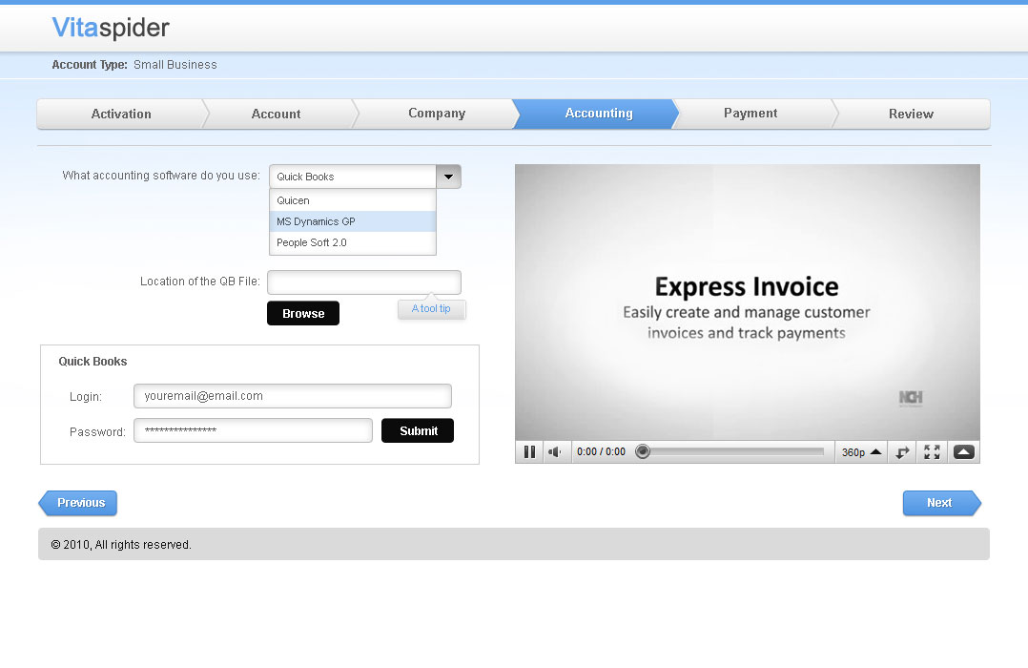The image size is (1028, 668).
Task: Click the 'Location of the QB File:' label
Action: click(x=200, y=282)
